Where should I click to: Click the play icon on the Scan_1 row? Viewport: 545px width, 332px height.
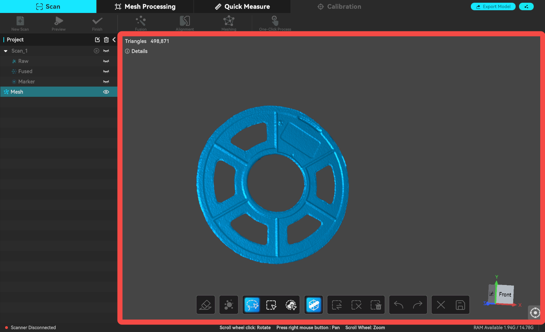coord(97,51)
